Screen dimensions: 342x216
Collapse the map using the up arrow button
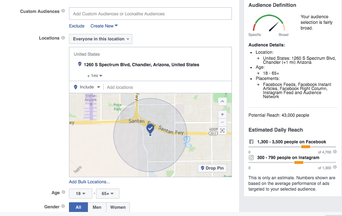[x=222, y=101]
